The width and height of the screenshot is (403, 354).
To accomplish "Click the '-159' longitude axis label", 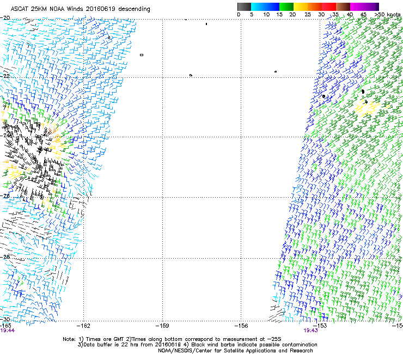I will coord(162,326).
